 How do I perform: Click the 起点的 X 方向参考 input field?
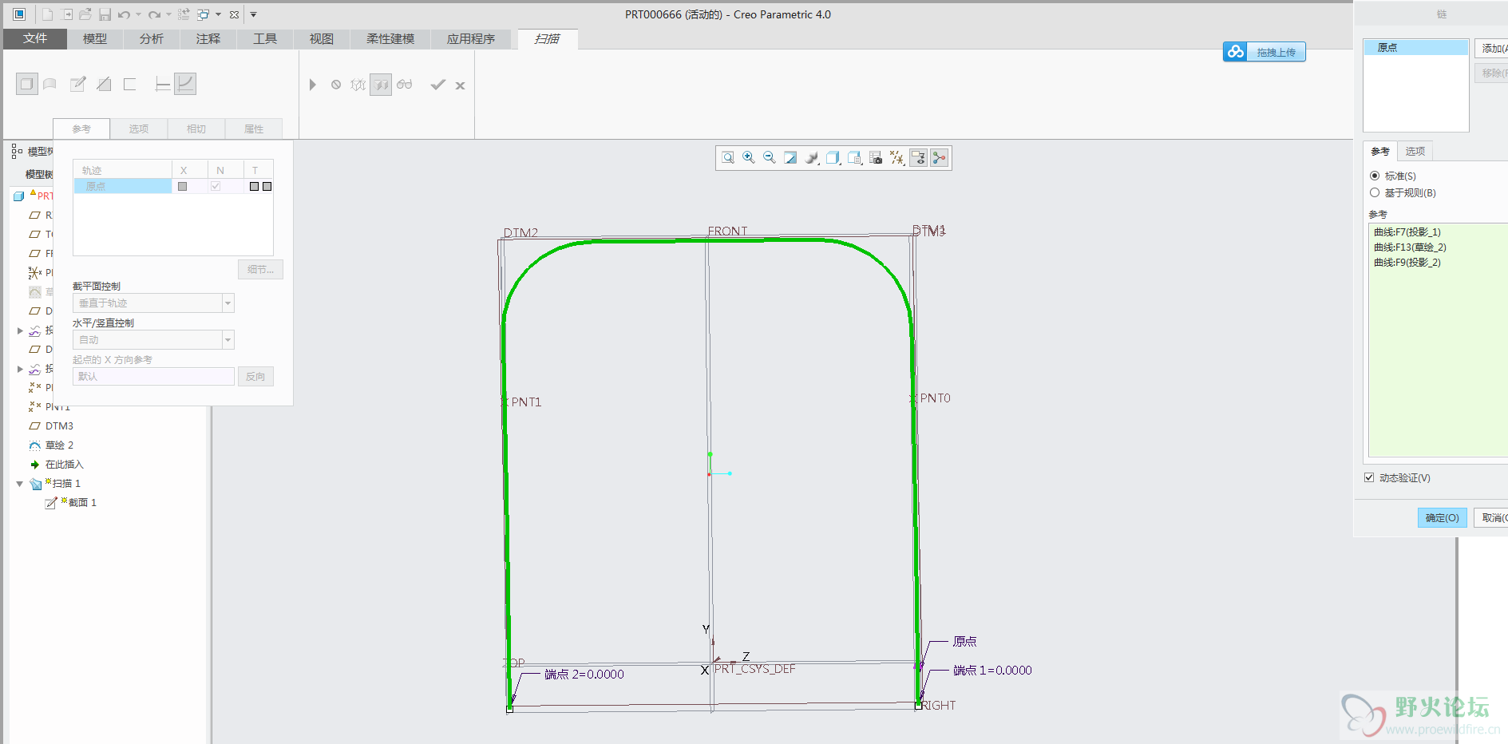pyautogui.click(x=153, y=376)
